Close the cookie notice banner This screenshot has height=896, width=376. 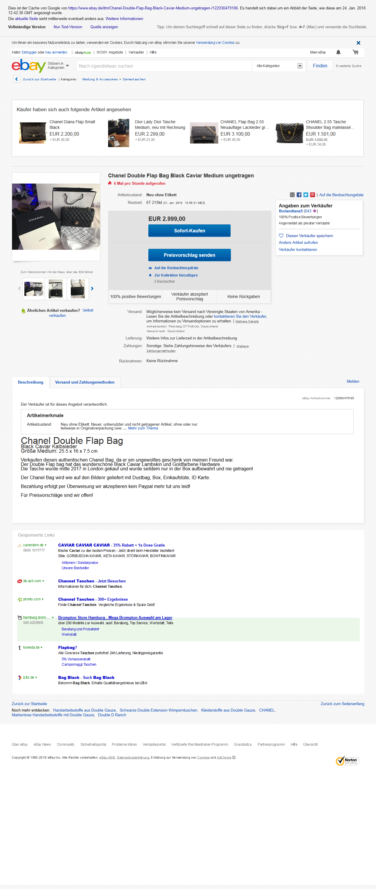[x=358, y=43]
